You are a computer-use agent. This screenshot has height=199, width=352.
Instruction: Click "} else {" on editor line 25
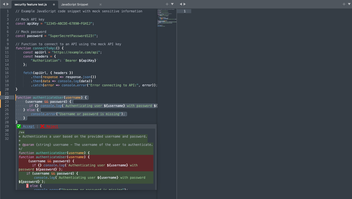click(31, 110)
